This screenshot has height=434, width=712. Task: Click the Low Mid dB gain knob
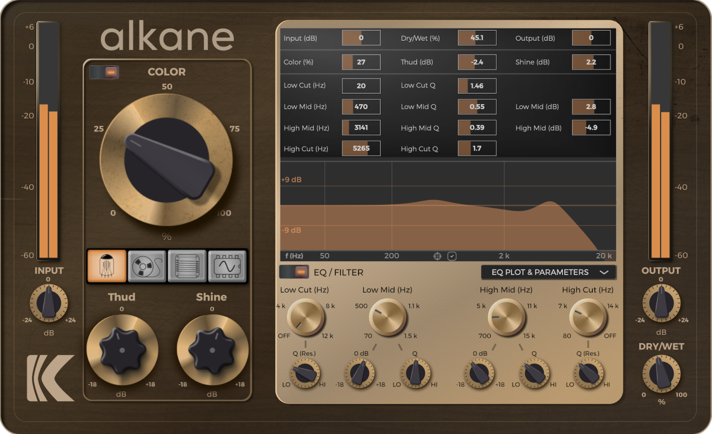(361, 374)
